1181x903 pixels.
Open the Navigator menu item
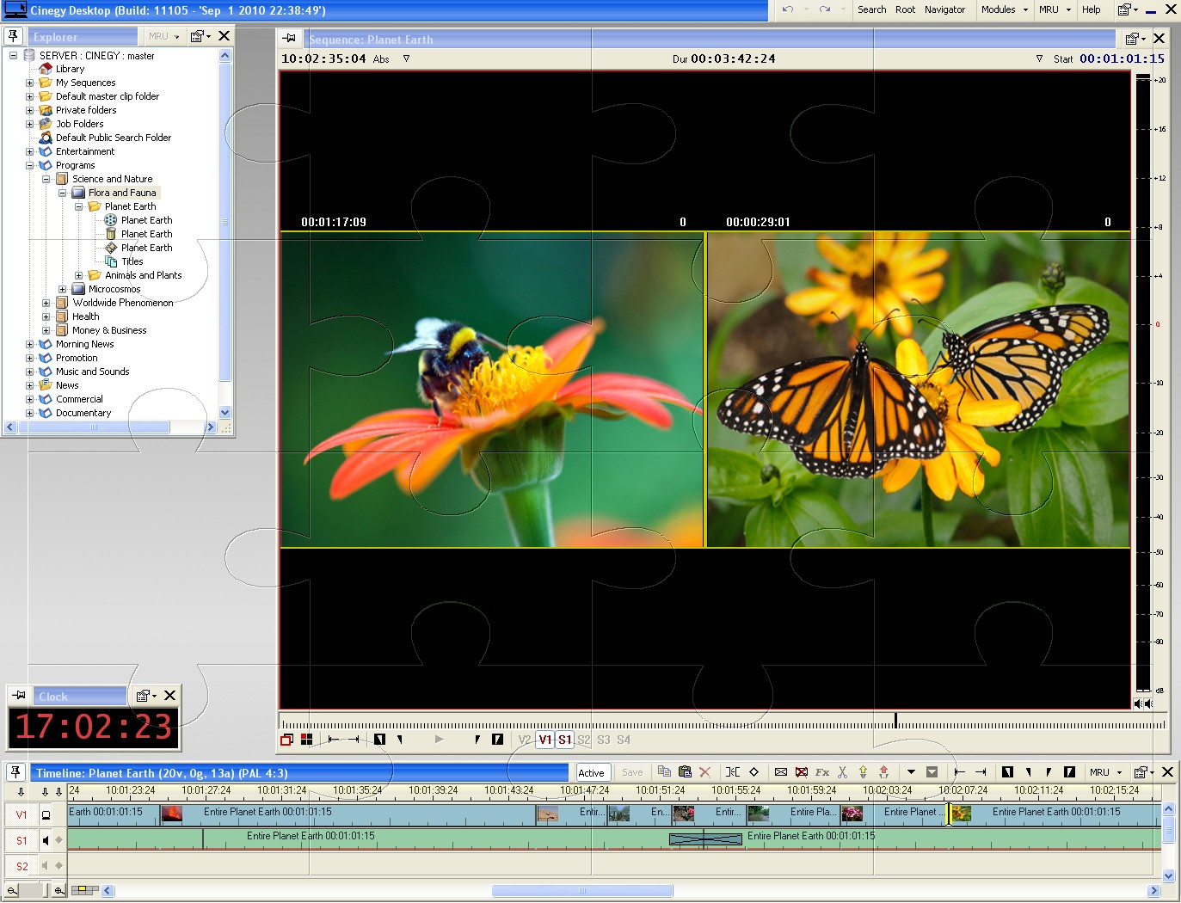tap(944, 9)
